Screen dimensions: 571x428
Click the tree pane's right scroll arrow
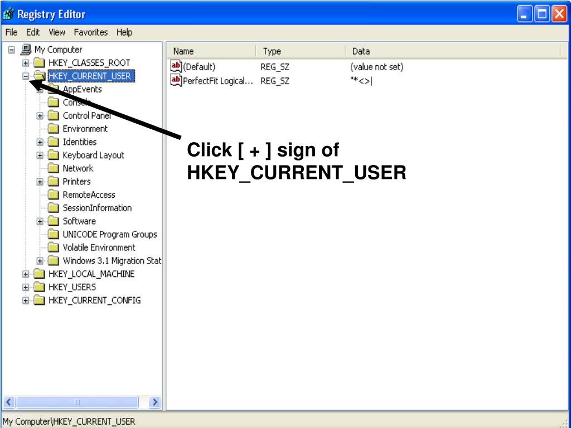pos(155,402)
